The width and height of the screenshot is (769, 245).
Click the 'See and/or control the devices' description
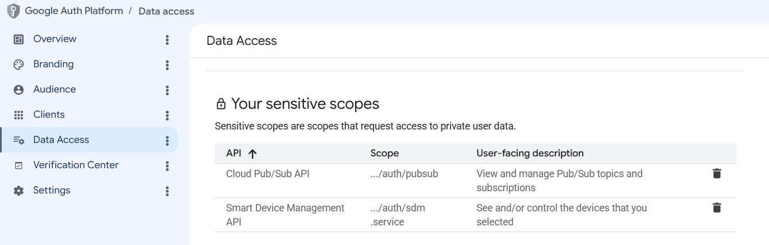562,215
